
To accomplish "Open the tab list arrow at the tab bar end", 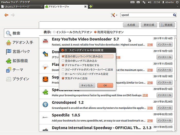I will click(x=178, y=7).
